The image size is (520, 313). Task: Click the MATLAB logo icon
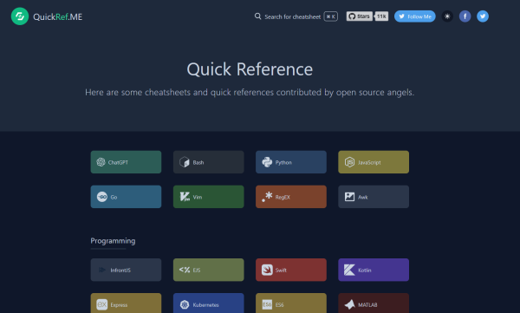pos(349,304)
